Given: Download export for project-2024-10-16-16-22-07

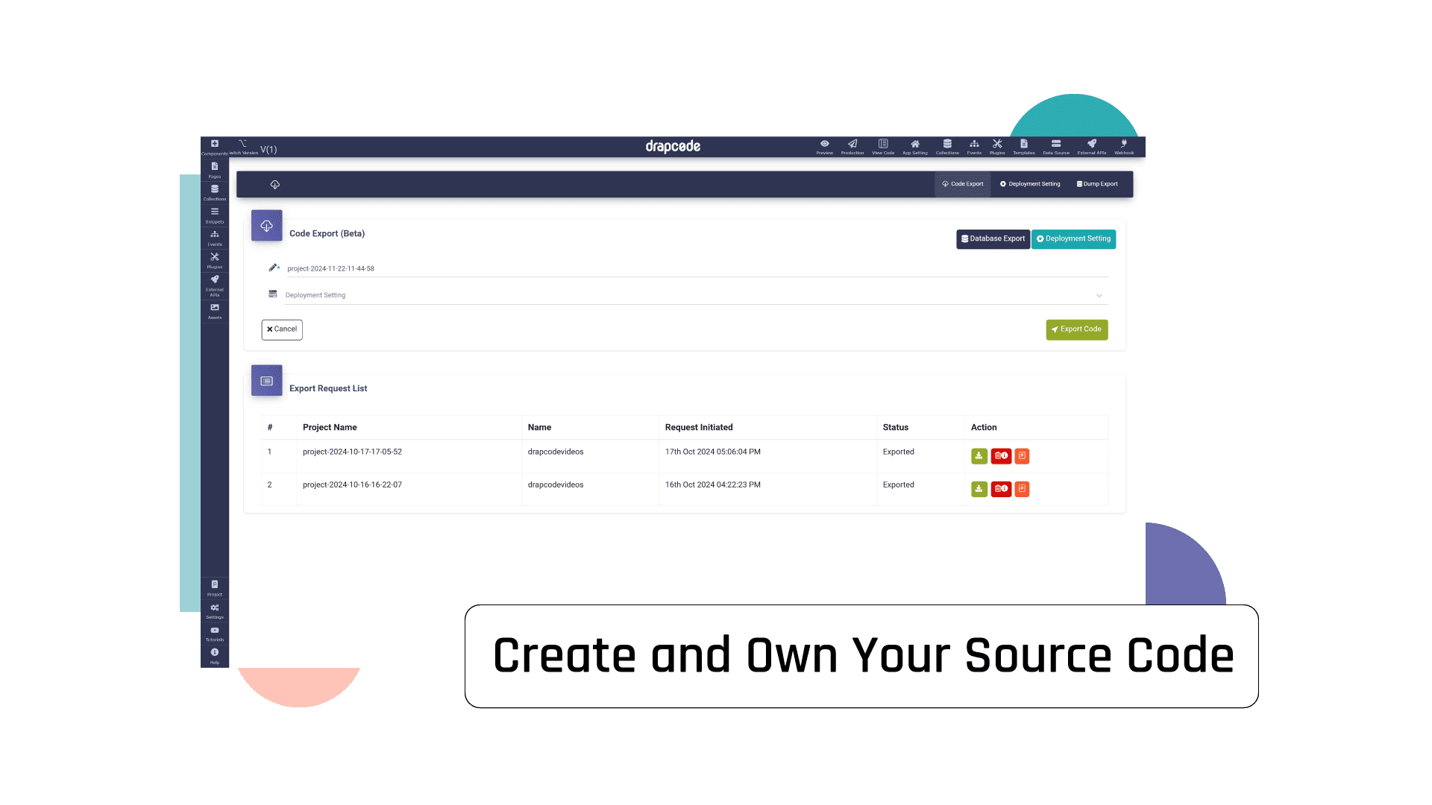Looking at the screenshot, I should pyautogui.click(x=979, y=489).
